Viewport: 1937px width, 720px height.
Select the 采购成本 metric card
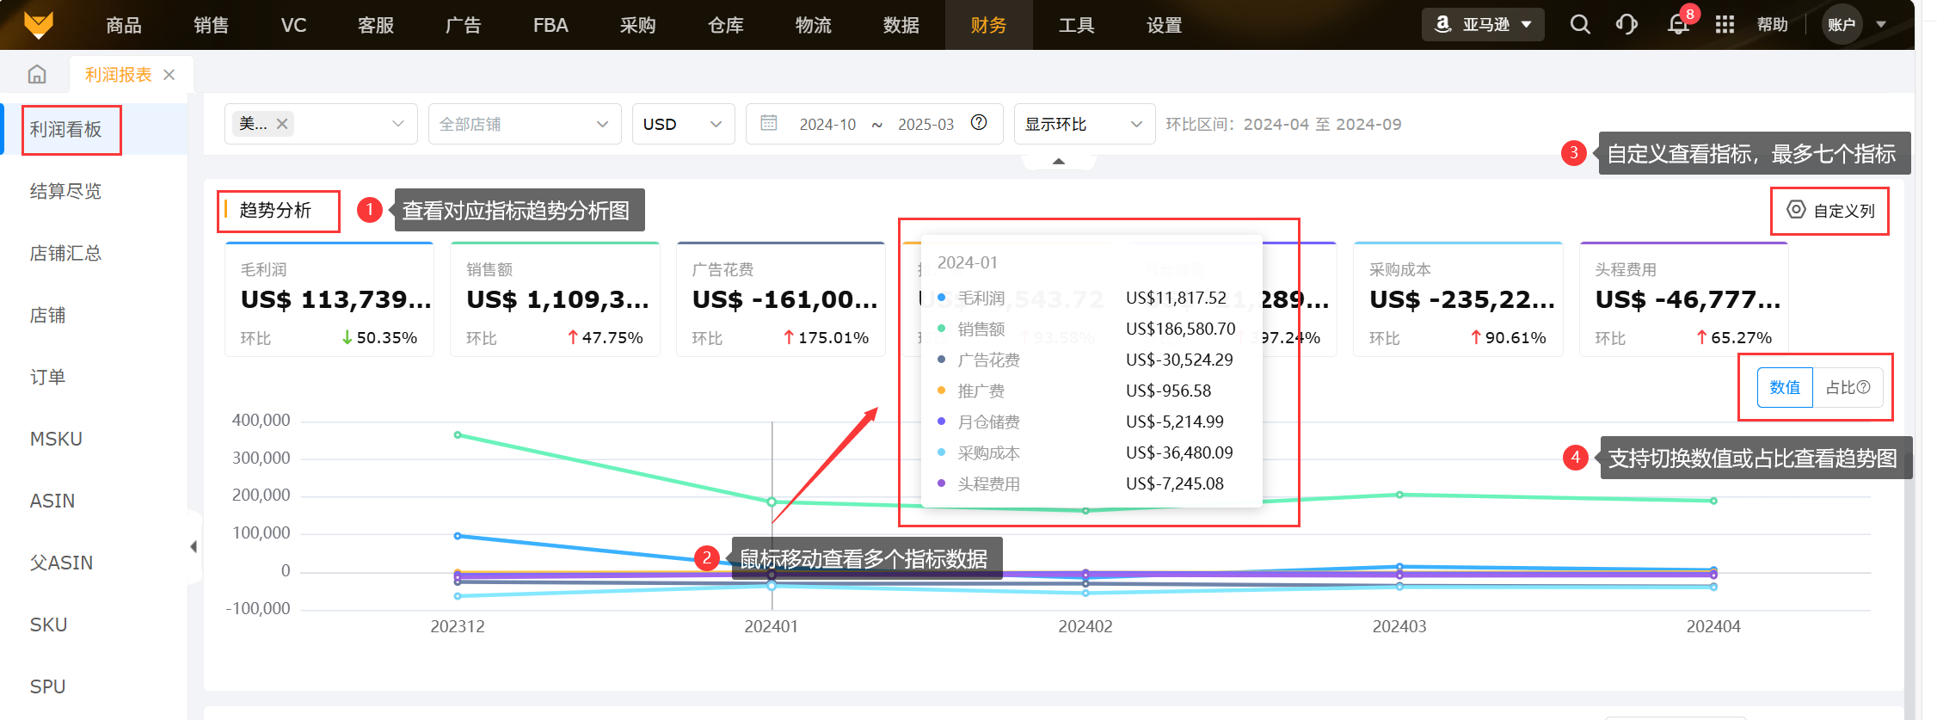1458,299
